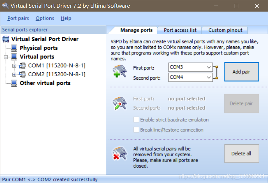Switch to the Custom pinout tab
This screenshot has height=183, width=268.
click(x=225, y=30)
